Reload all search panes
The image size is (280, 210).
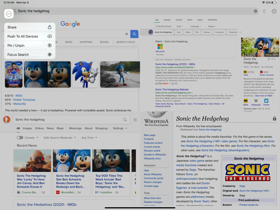tap(264, 11)
